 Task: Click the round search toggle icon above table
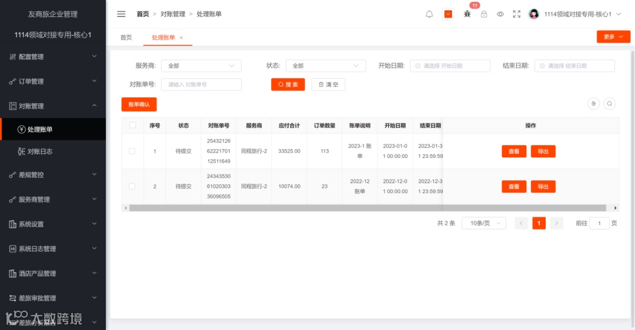click(610, 103)
